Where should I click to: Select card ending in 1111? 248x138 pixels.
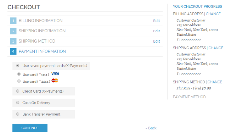pyautogui.click(x=19, y=74)
